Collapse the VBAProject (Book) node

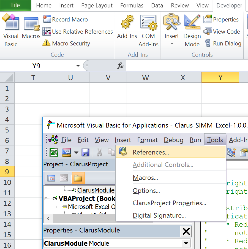(46, 199)
